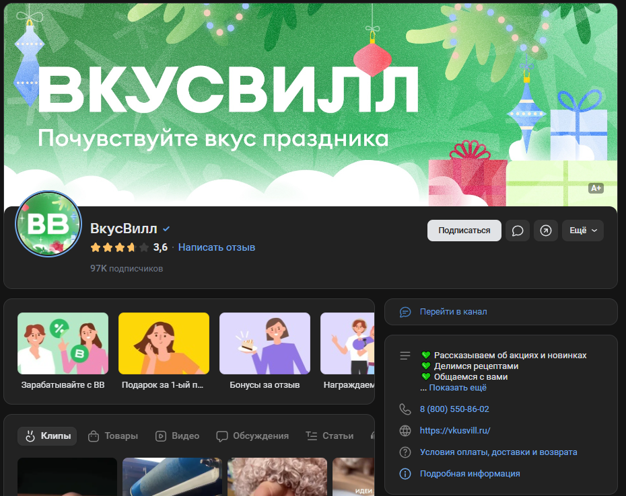The image size is (626, 496).
Task: Click the verified checkmark badge next to ВкусВилл
Action: [x=166, y=229]
